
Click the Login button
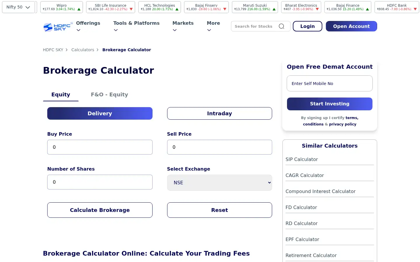(x=307, y=26)
